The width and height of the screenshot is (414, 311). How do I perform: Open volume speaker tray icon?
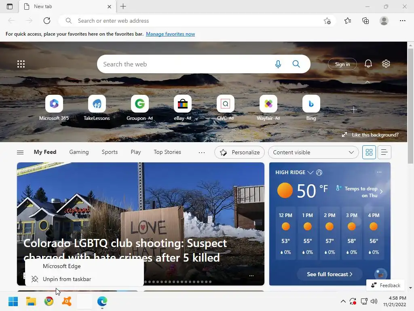coord(374,301)
